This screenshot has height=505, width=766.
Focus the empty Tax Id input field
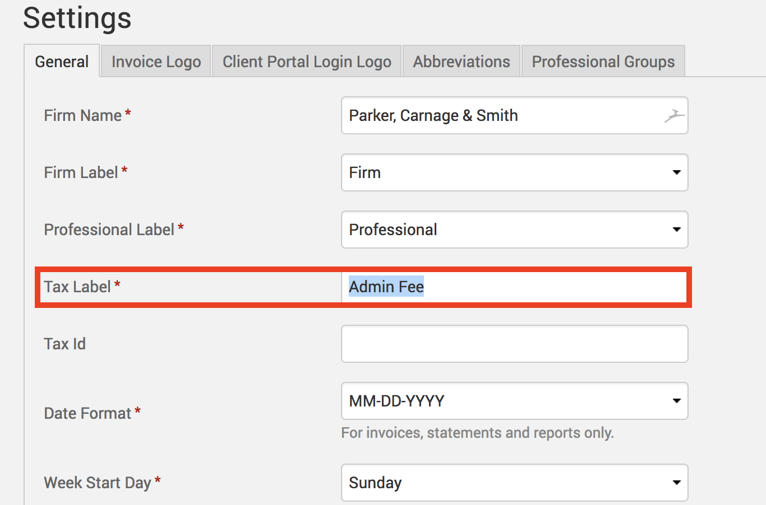[x=514, y=344]
